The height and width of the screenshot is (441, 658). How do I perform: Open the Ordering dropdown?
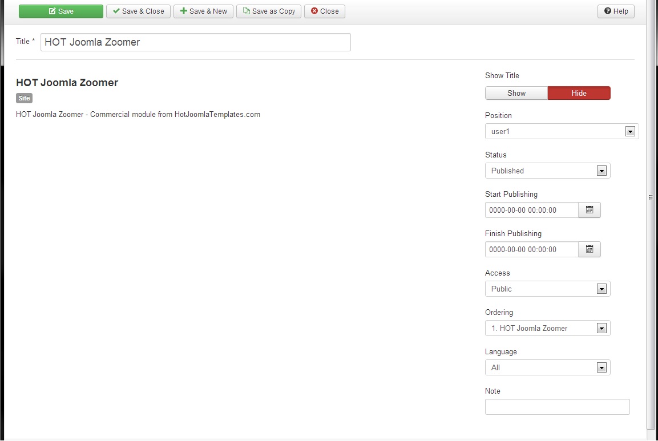pos(548,328)
